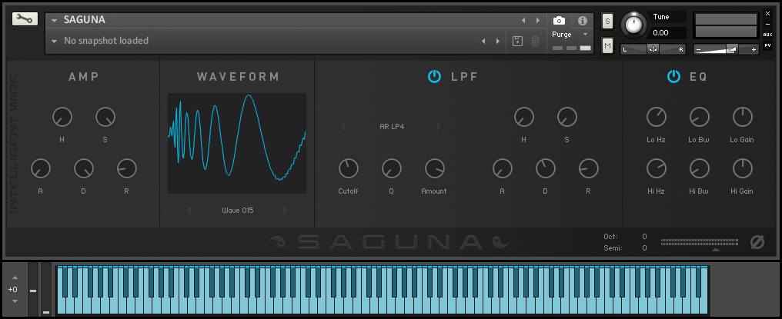Toggle the EQ power button

click(x=674, y=77)
